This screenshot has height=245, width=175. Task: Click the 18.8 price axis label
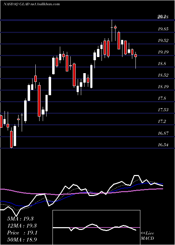coord(162,64)
